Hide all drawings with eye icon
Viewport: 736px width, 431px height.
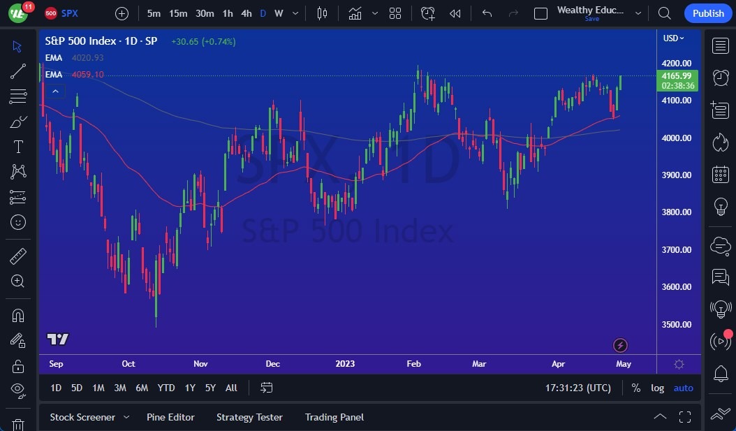18,390
